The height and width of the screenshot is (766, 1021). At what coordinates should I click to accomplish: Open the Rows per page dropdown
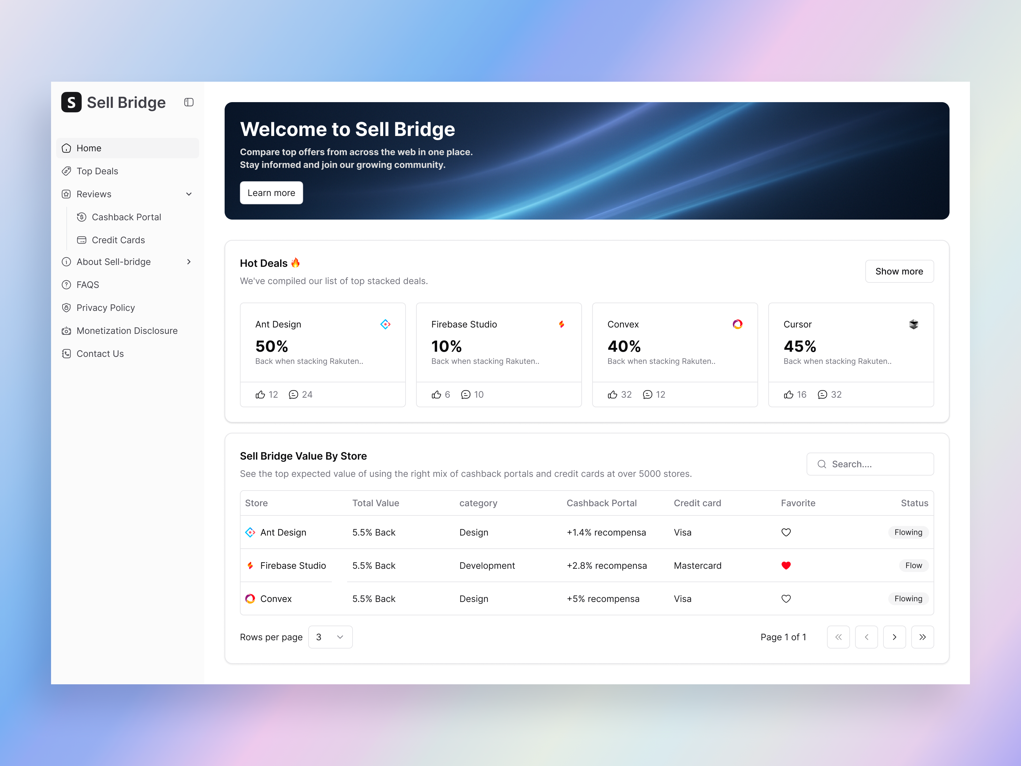point(330,637)
